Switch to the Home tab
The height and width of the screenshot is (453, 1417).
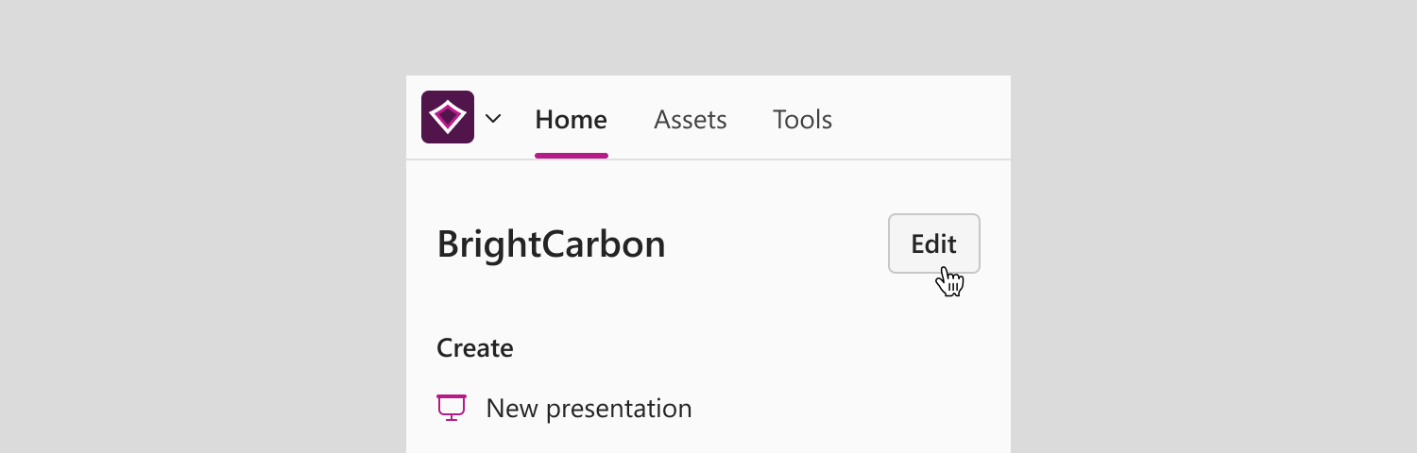571,120
